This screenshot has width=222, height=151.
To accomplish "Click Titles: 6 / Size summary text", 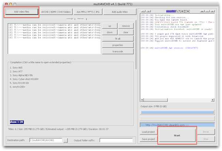I will click(58, 129).
